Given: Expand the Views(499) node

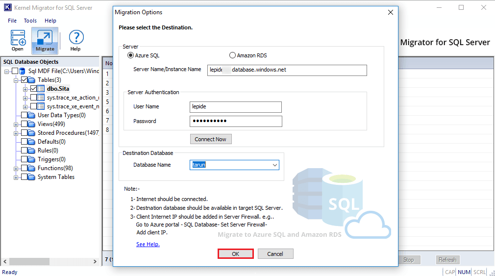Looking at the screenshot, I should coord(16,125).
